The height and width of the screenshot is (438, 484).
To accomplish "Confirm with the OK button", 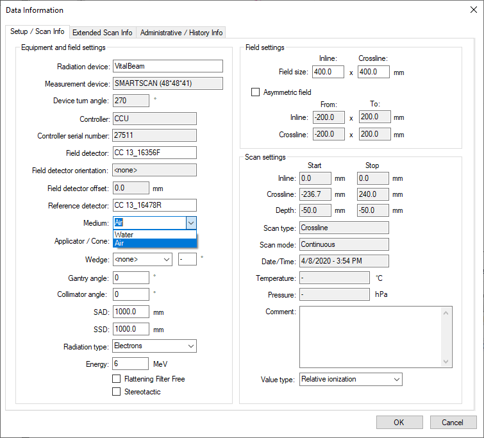I will [x=399, y=422].
